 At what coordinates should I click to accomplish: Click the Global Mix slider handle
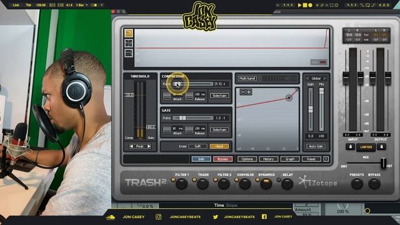[321, 91]
